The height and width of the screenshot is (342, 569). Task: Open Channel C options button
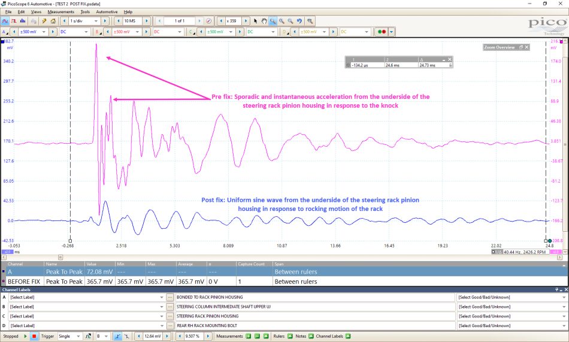click(191, 32)
